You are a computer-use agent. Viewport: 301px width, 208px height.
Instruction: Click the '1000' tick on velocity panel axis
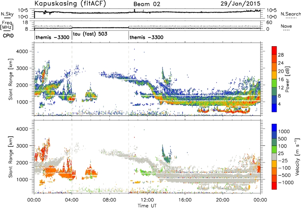point(22,179)
